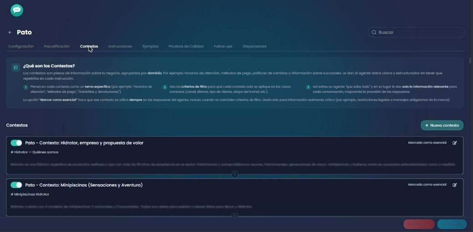Disable the Minipiscinas context toggle
This screenshot has height=232, width=473.
[x=16, y=185]
